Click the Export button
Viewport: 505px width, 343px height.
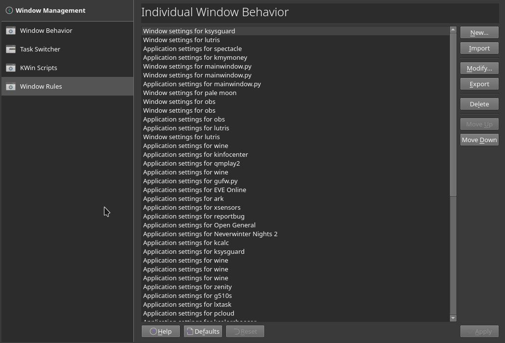point(479,84)
